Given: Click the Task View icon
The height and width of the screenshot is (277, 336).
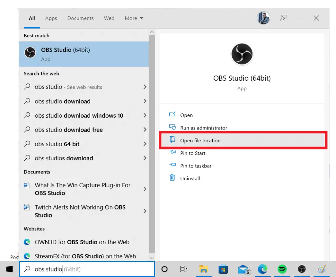Looking at the screenshot, I should tap(183, 269).
